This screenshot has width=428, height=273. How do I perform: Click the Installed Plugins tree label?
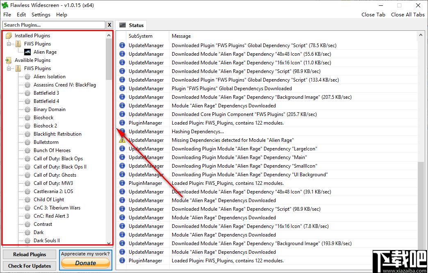(x=32, y=36)
